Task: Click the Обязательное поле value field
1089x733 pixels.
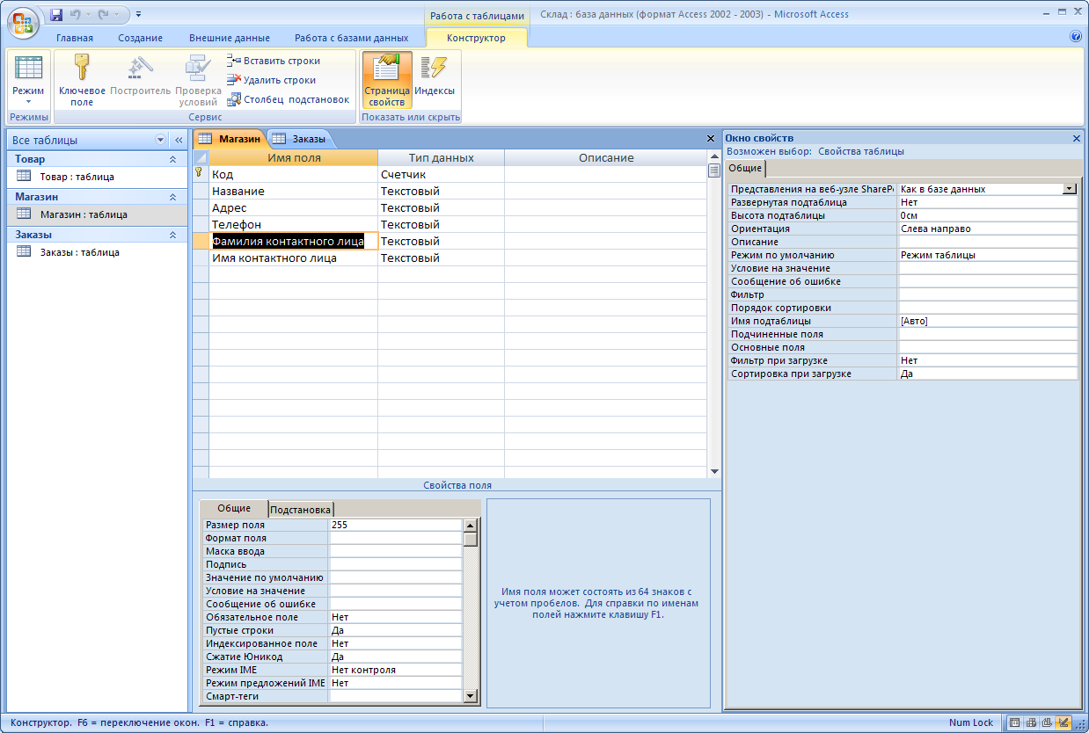Action: click(396, 617)
